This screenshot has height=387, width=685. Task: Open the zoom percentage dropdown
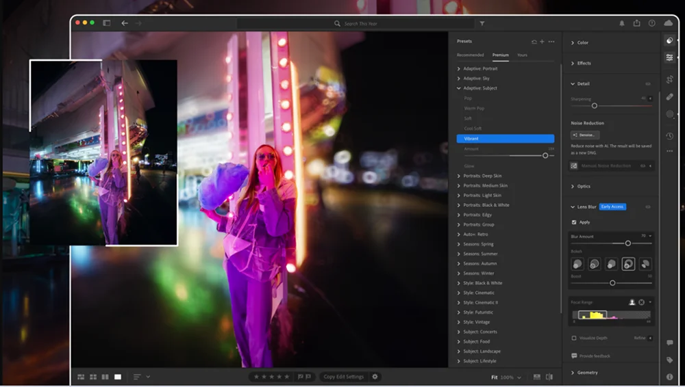(x=519, y=377)
